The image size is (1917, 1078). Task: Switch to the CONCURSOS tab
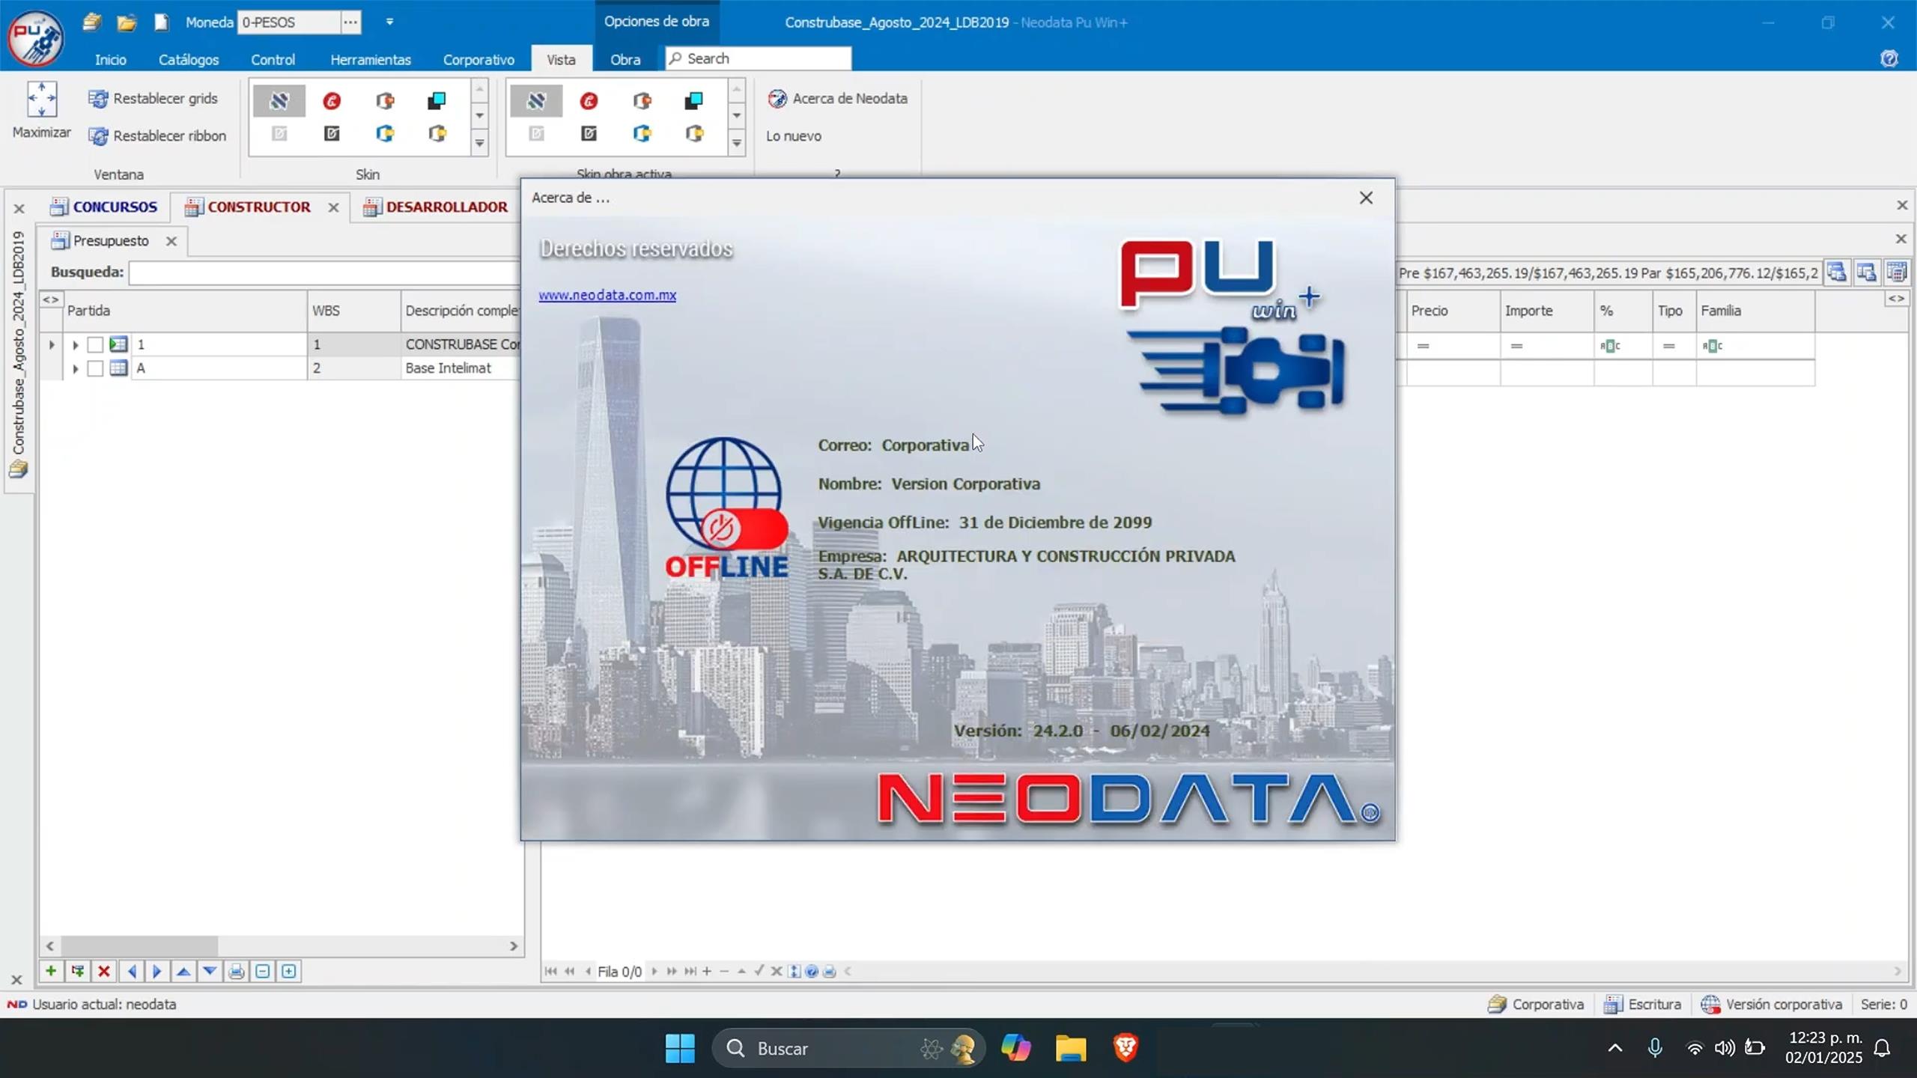[113, 207]
